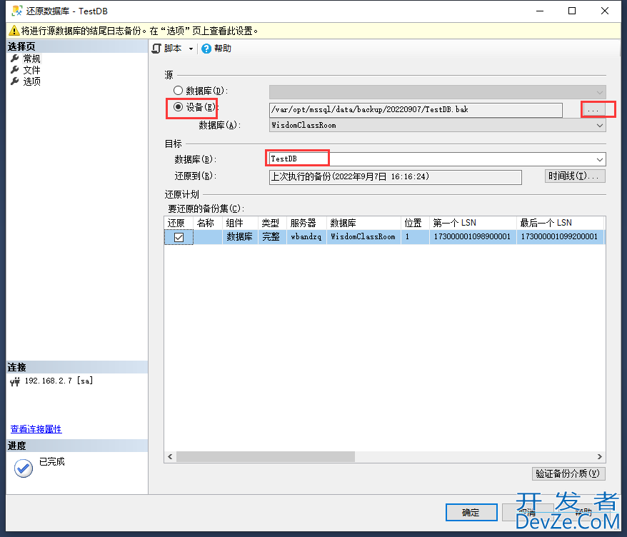Select the 选项 (Options) page

coord(31,81)
